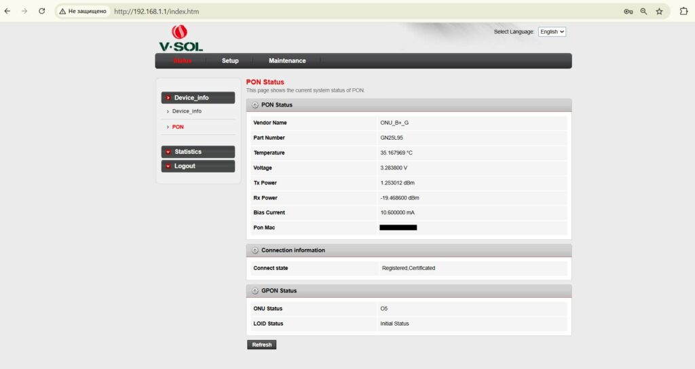Open the Maintenance tab

[287, 61]
